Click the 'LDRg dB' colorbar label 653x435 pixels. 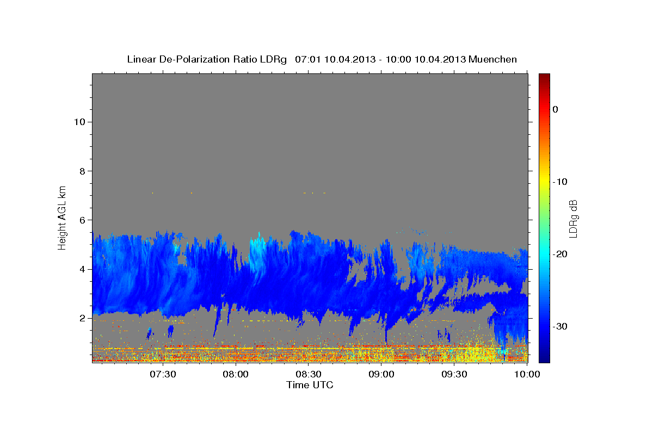(x=573, y=218)
